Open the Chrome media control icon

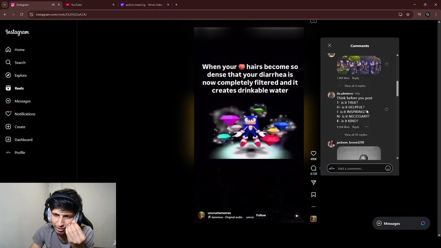419,14
